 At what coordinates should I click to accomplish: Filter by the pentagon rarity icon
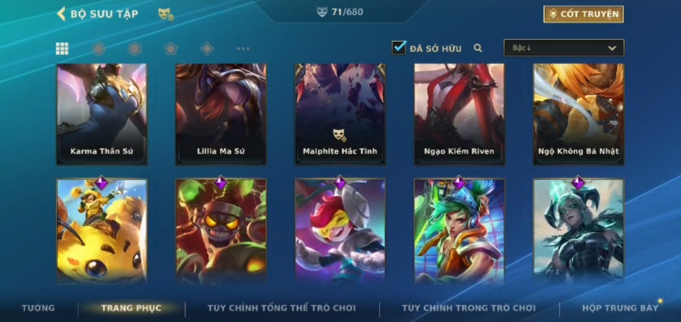point(171,49)
